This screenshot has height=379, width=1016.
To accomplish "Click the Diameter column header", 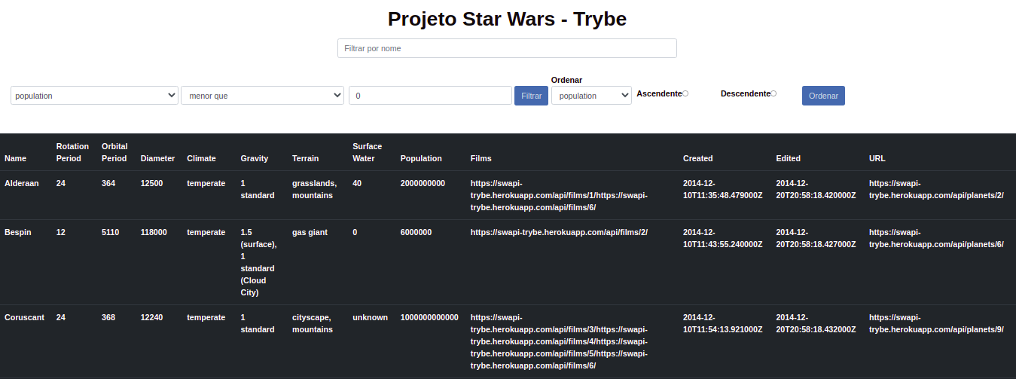I will click(157, 158).
